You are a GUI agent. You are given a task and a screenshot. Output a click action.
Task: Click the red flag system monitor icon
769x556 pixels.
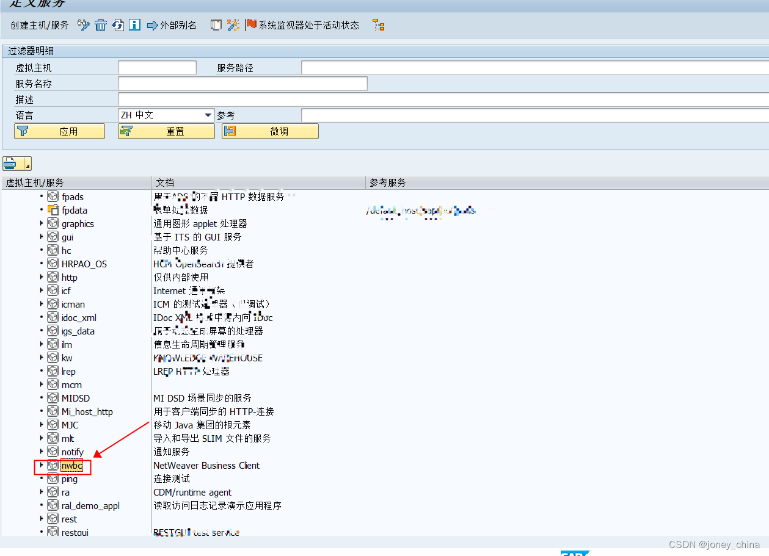click(x=250, y=26)
